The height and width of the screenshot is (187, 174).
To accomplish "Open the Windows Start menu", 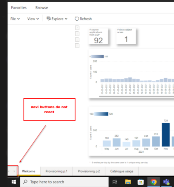I will click(14, 182).
